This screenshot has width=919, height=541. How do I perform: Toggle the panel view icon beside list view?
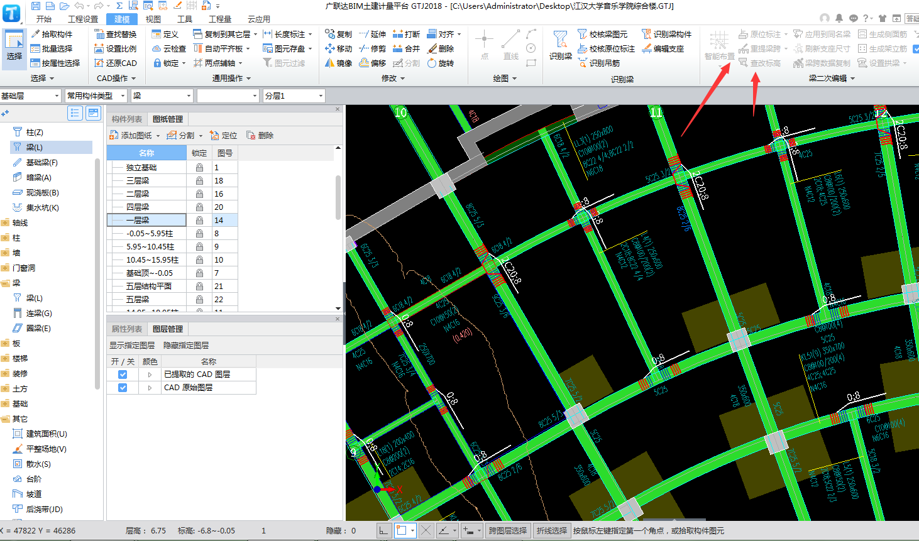[93, 113]
